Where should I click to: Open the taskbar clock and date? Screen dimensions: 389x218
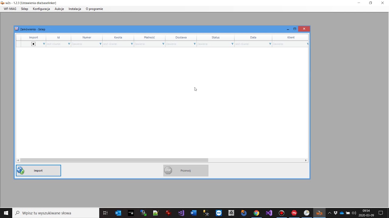pos(366,213)
